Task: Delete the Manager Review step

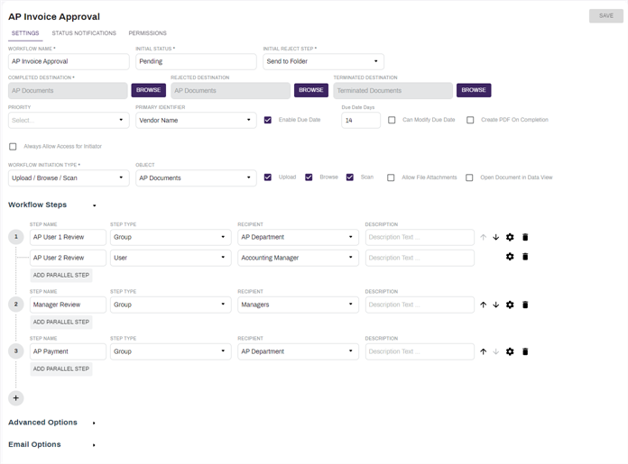Action: (x=525, y=305)
